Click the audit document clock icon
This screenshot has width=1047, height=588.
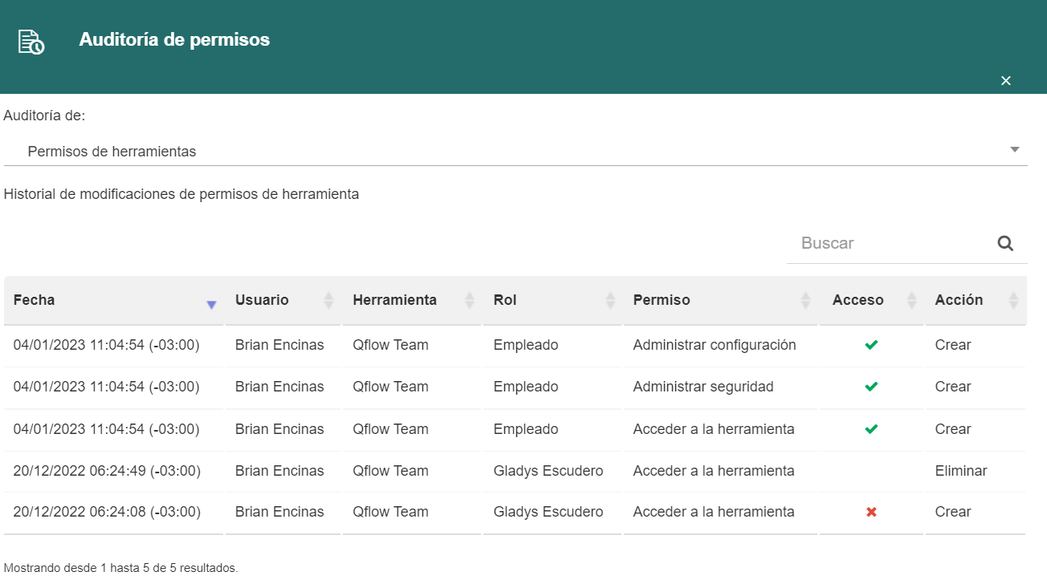31,42
